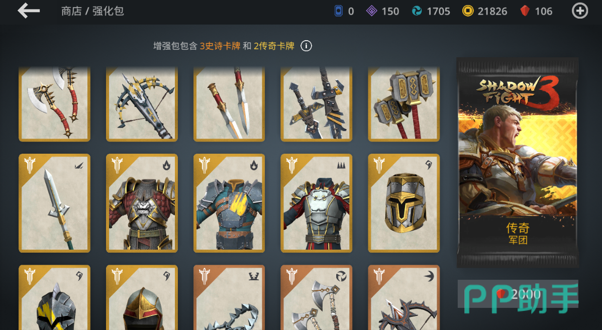602x330 pixels.
Task: Select the golden legion helmet card
Action: (404, 203)
